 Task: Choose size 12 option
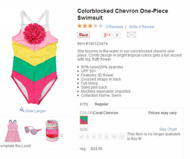coord(122,137)
